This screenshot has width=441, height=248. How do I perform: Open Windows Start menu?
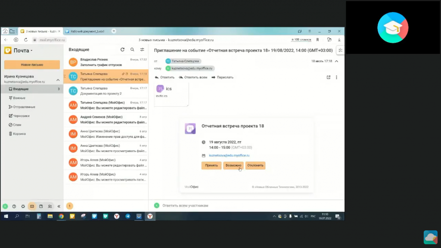coord(6,216)
